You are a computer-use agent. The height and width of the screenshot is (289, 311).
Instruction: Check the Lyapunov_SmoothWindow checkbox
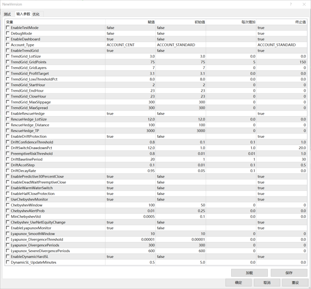pyautogui.click(x=8, y=234)
